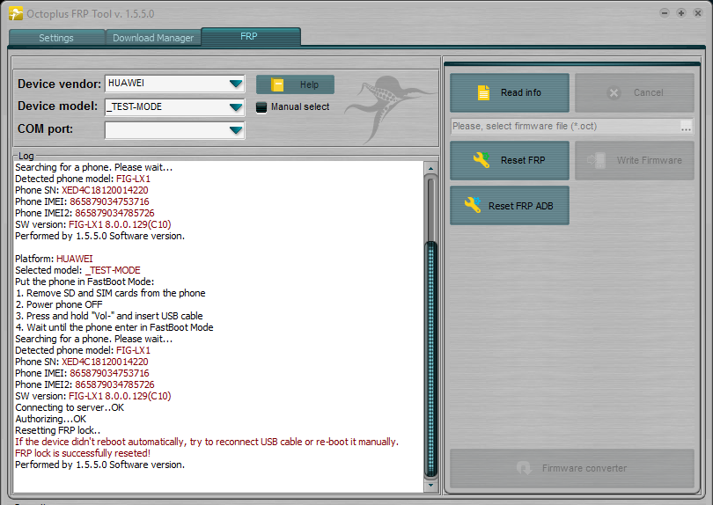Click the Firmware converter button
Image resolution: width=713 pixels, height=505 pixels.
click(x=572, y=468)
